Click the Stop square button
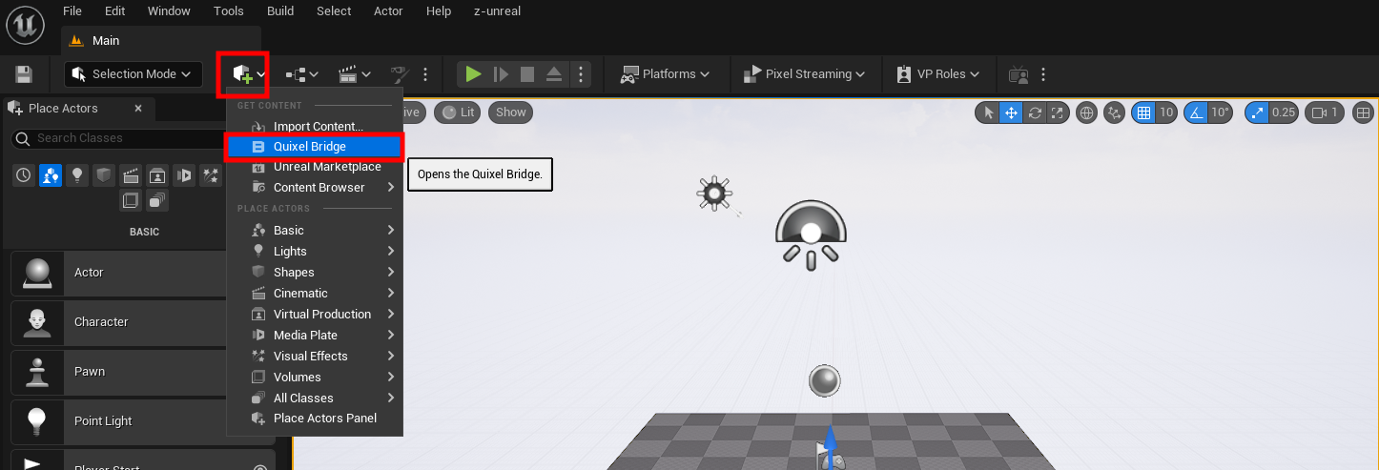 tap(527, 74)
